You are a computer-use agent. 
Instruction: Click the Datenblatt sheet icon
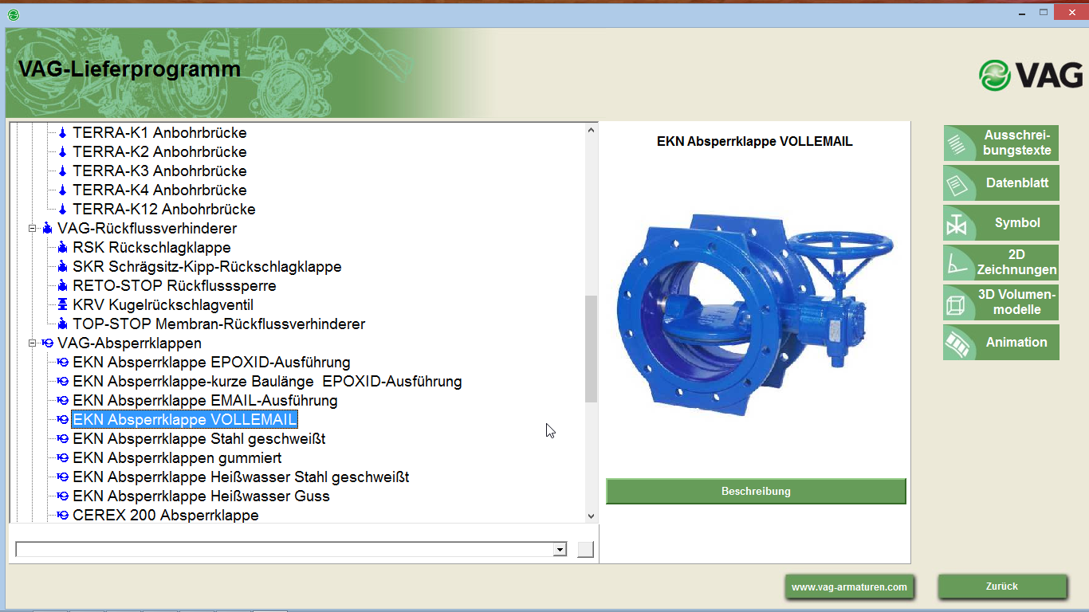pyautogui.click(x=957, y=183)
